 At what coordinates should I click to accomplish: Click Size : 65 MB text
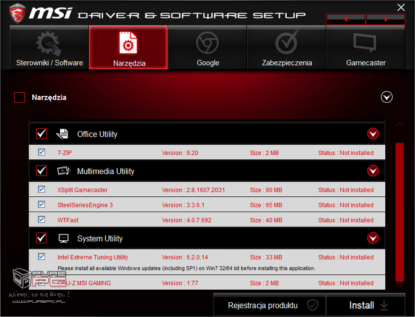click(266, 205)
